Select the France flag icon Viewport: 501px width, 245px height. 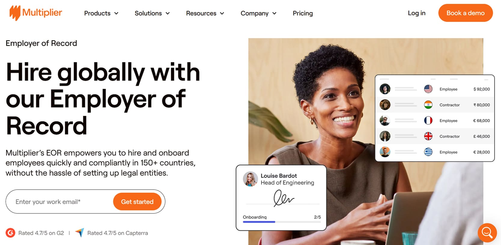428,120
